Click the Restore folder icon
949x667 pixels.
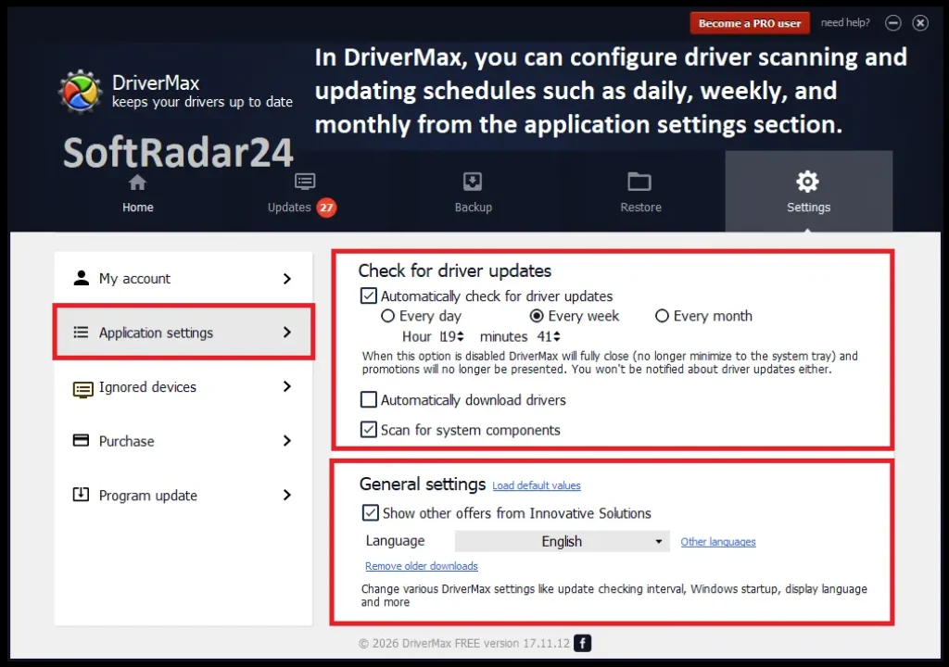click(x=639, y=182)
